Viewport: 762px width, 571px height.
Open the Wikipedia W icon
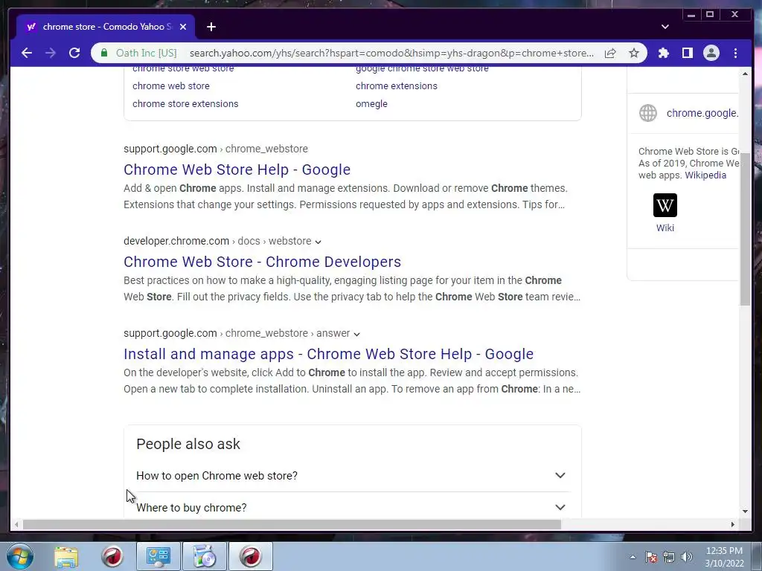click(665, 205)
